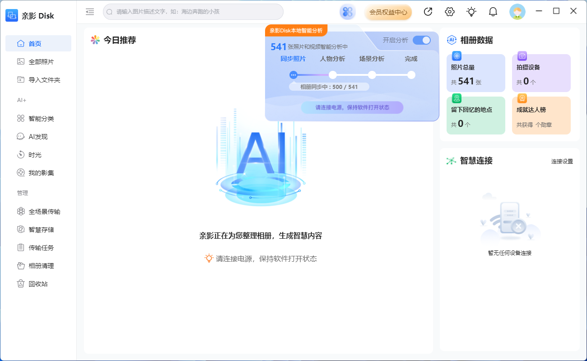Viewport: 587px width, 361px height.
Task: Open 相册清理 in the sidebar
Action: pyautogui.click(x=41, y=266)
